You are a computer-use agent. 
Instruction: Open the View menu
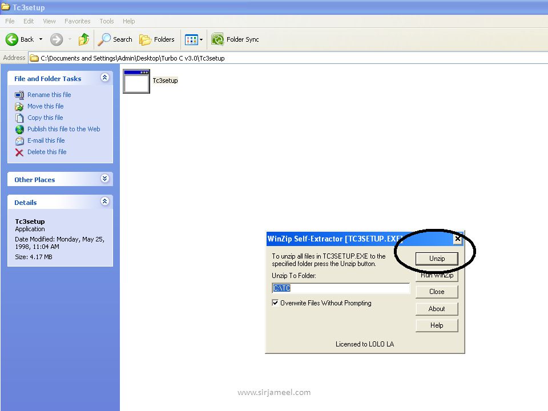(x=49, y=21)
